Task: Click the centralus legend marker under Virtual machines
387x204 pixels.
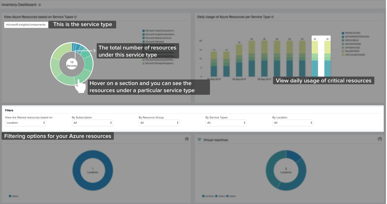Action: (203, 196)
